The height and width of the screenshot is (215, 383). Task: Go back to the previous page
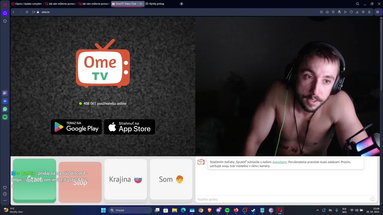[x=13, y=12]
